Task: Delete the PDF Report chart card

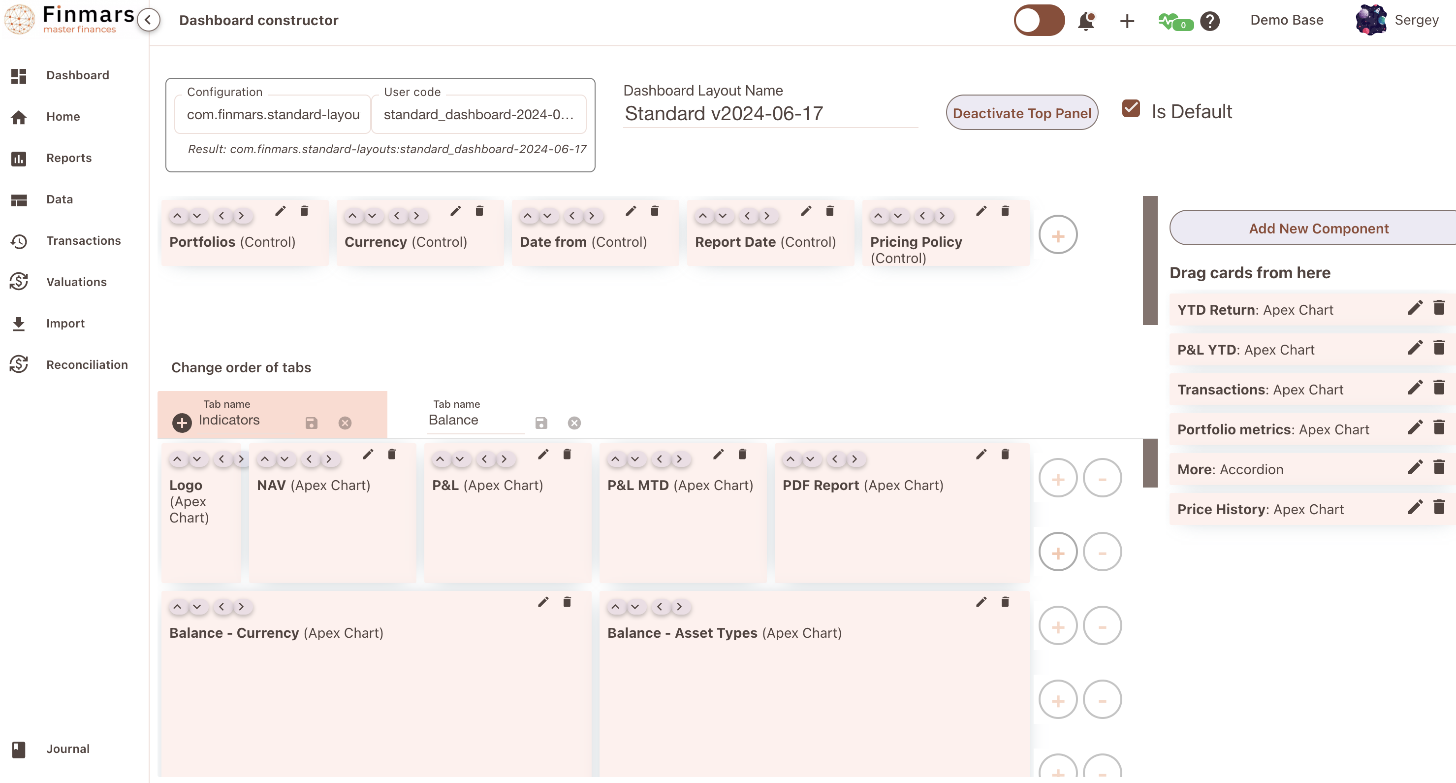Action: (x=1005, y=455)
